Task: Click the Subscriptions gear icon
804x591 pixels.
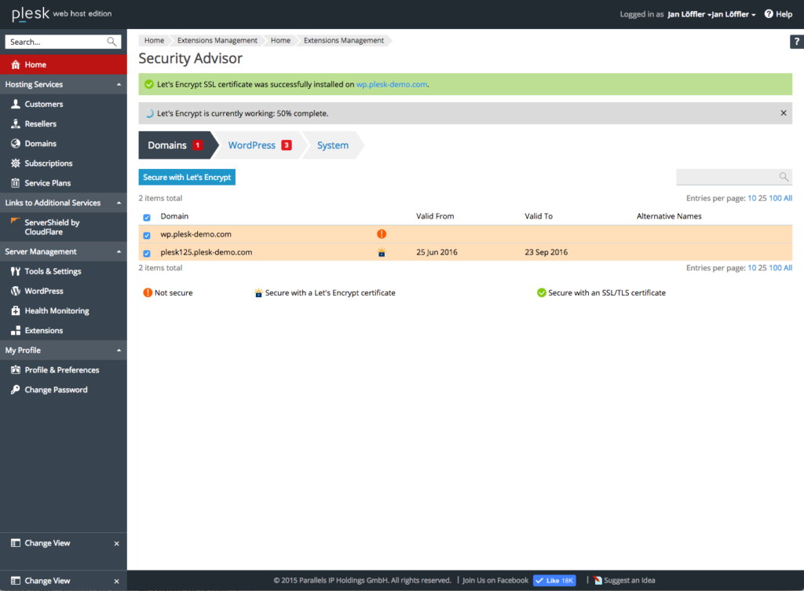Action: tap(16, 163)
